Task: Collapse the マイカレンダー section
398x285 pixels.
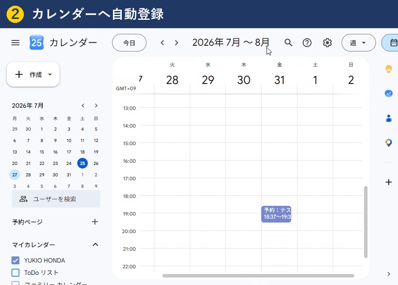Action: click(95, 245)
